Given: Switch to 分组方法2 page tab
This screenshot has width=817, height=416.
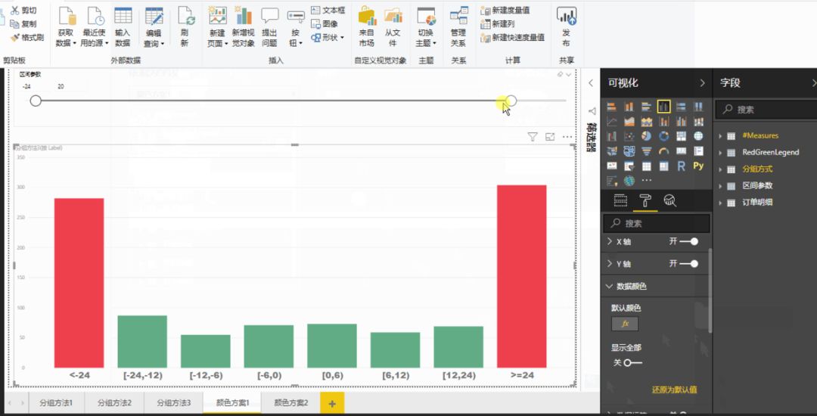Looking at the screenshot, I should (115, 403).
